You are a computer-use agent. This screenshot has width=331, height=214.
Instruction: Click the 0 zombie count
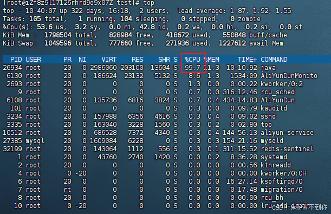(x=232, y=19)
